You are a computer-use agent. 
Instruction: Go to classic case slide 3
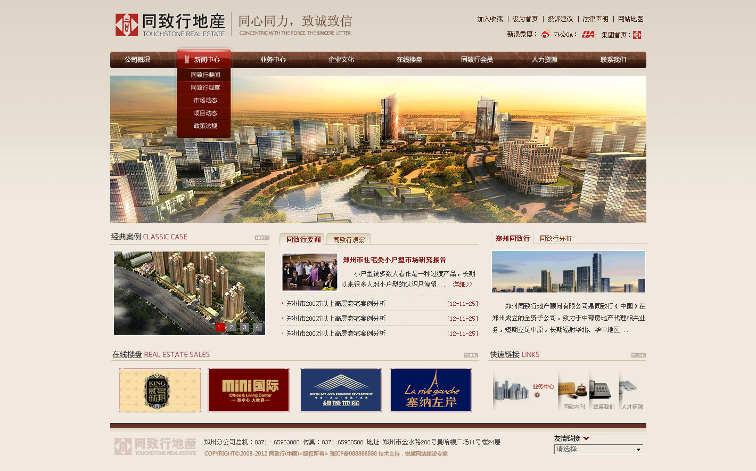point(244,327)
